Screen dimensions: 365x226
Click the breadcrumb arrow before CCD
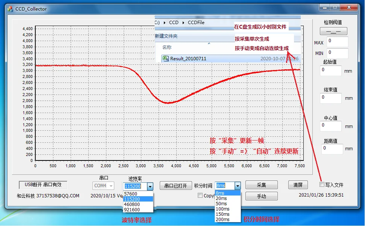[164, 23]
